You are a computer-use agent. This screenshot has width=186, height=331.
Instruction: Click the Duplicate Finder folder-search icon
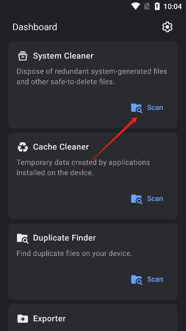pos(23,238)
